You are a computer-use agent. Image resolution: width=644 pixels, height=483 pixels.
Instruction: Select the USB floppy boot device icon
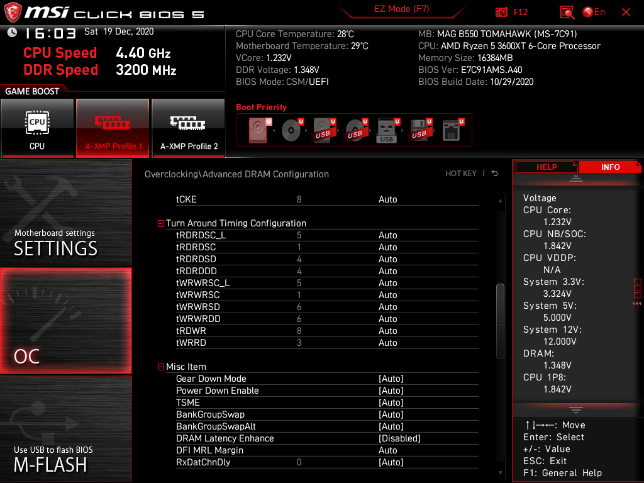coord(419,130)
